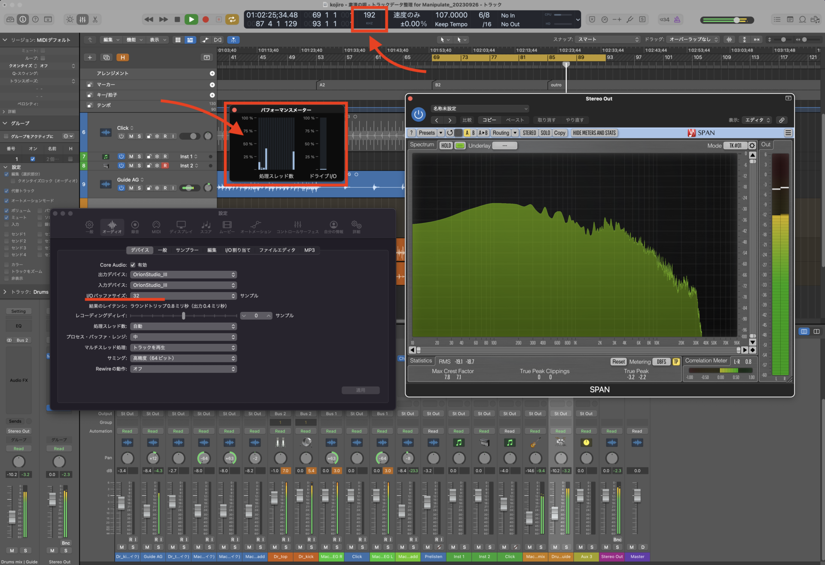The image size is (825, 565).
Task: Click the tuner fork icon in toolbar
Action: pos(630,19)
